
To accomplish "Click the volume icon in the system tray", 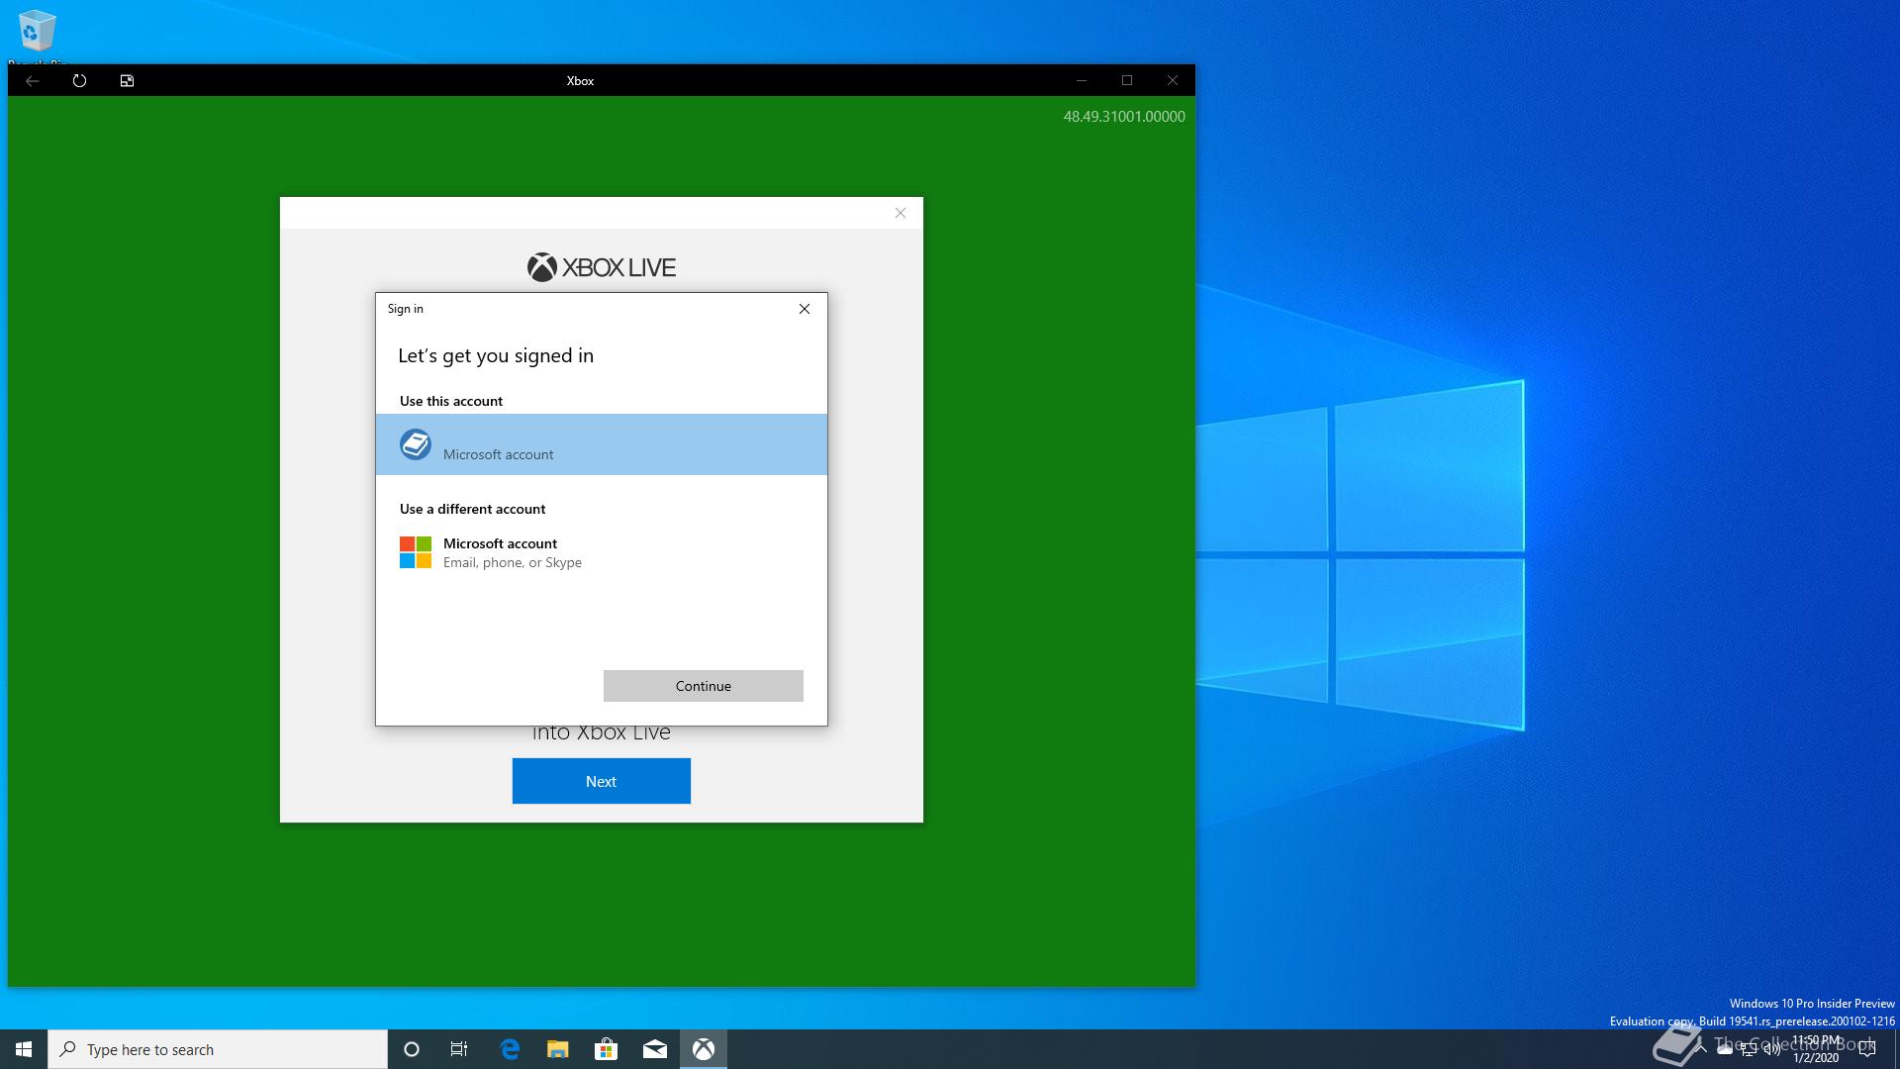I will [x=1772, y=1050].
